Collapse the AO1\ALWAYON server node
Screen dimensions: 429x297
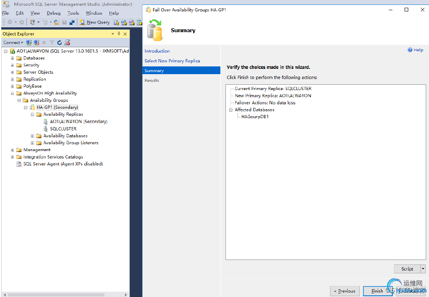click(x=5, y=51)
